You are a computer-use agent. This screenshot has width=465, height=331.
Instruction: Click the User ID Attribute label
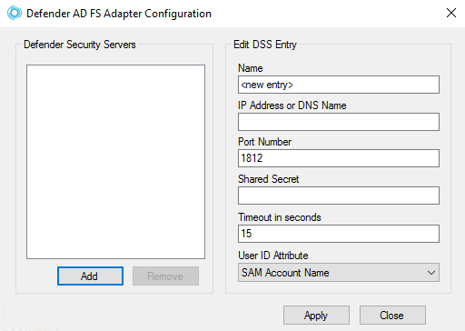coord(273,256)
